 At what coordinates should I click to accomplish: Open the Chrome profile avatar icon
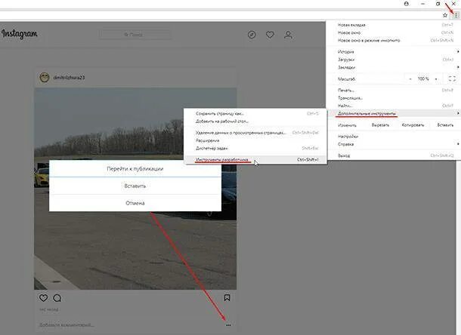407,4
